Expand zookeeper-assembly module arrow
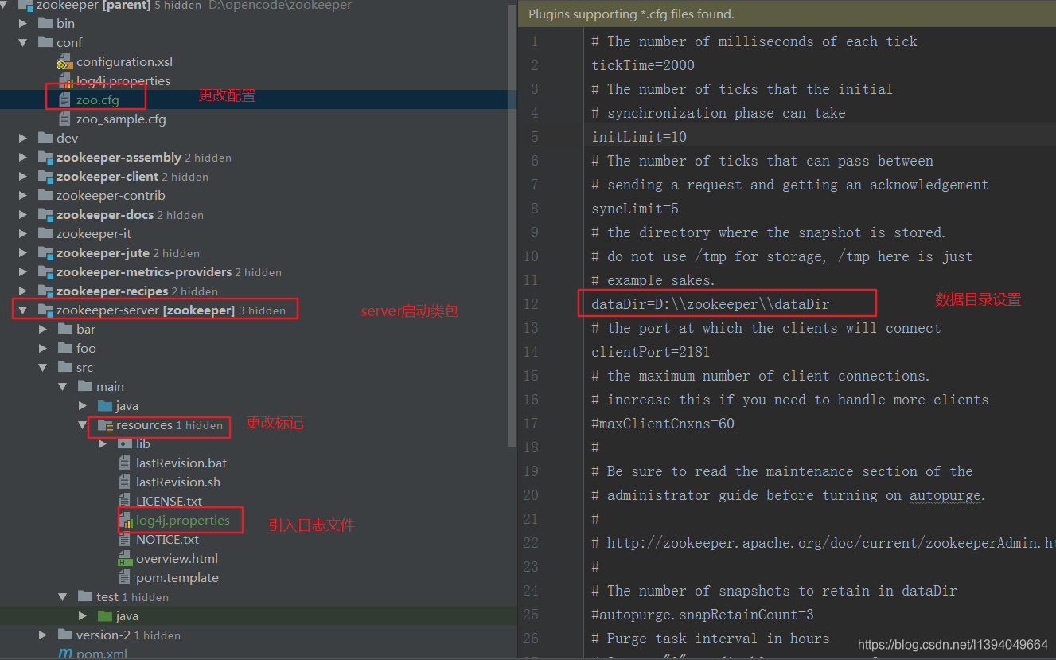The image size is (1056, 660). (24, 158)
